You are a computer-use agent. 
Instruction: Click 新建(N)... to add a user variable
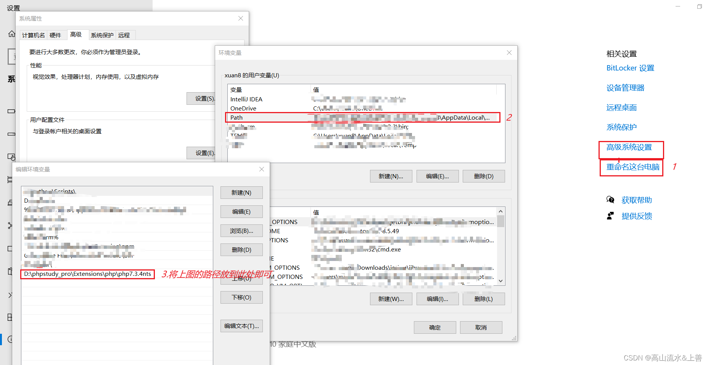391,176
